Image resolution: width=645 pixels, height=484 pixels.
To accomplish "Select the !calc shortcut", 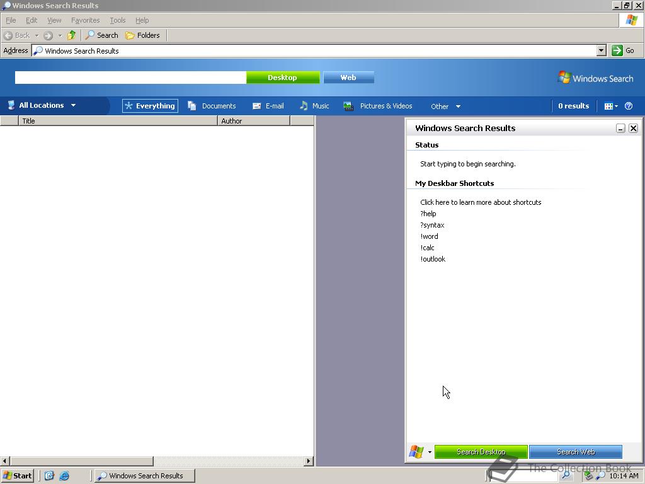I will 428,248.
